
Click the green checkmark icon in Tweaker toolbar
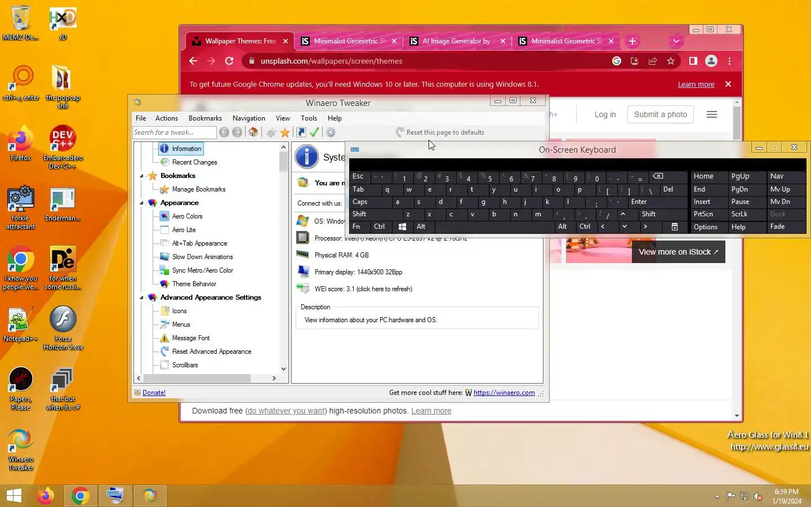[314, 132]
